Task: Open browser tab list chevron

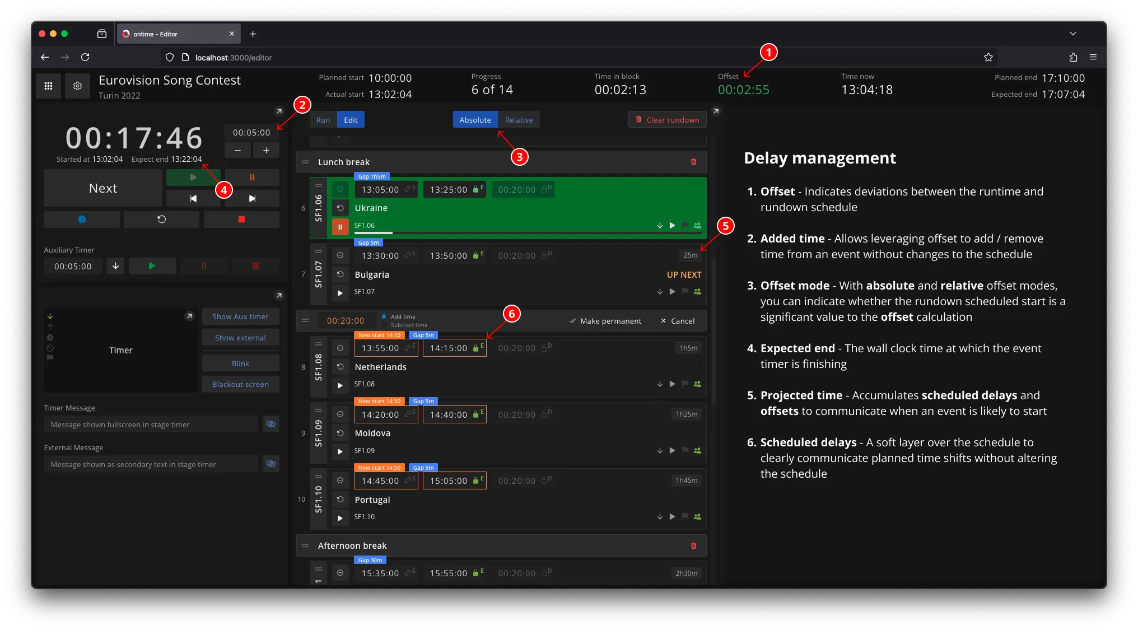Action: [x=1072, y=34]
